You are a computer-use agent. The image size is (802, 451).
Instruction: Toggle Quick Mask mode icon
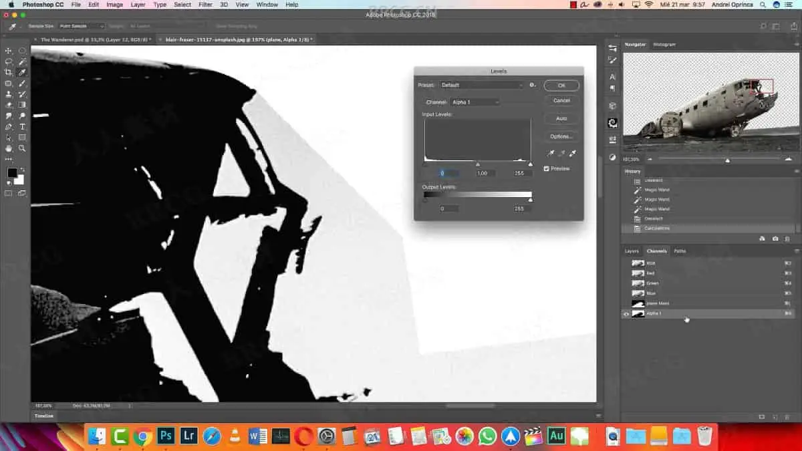click(x=9, y=194)
